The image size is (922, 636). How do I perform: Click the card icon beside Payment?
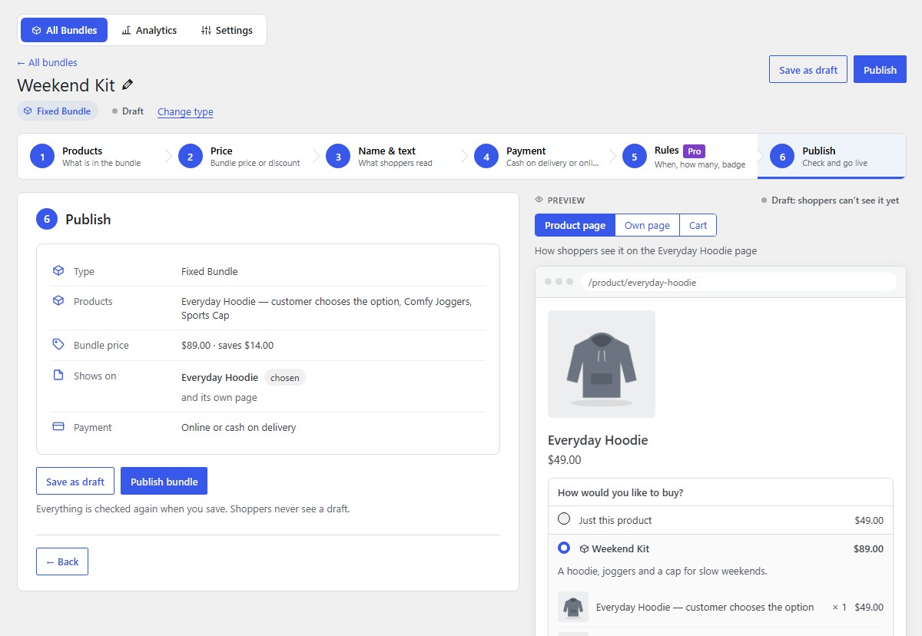click(58, 427)
